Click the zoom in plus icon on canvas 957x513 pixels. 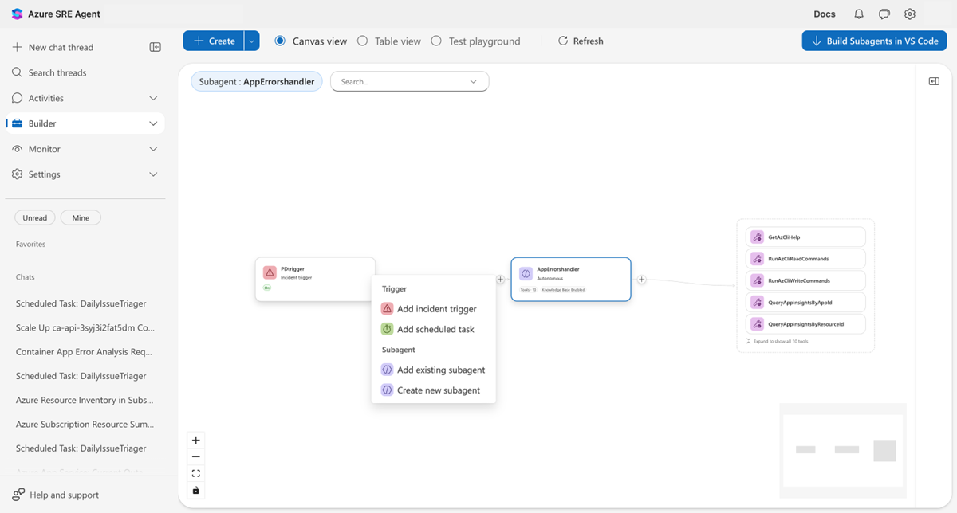tap(195, 439)
